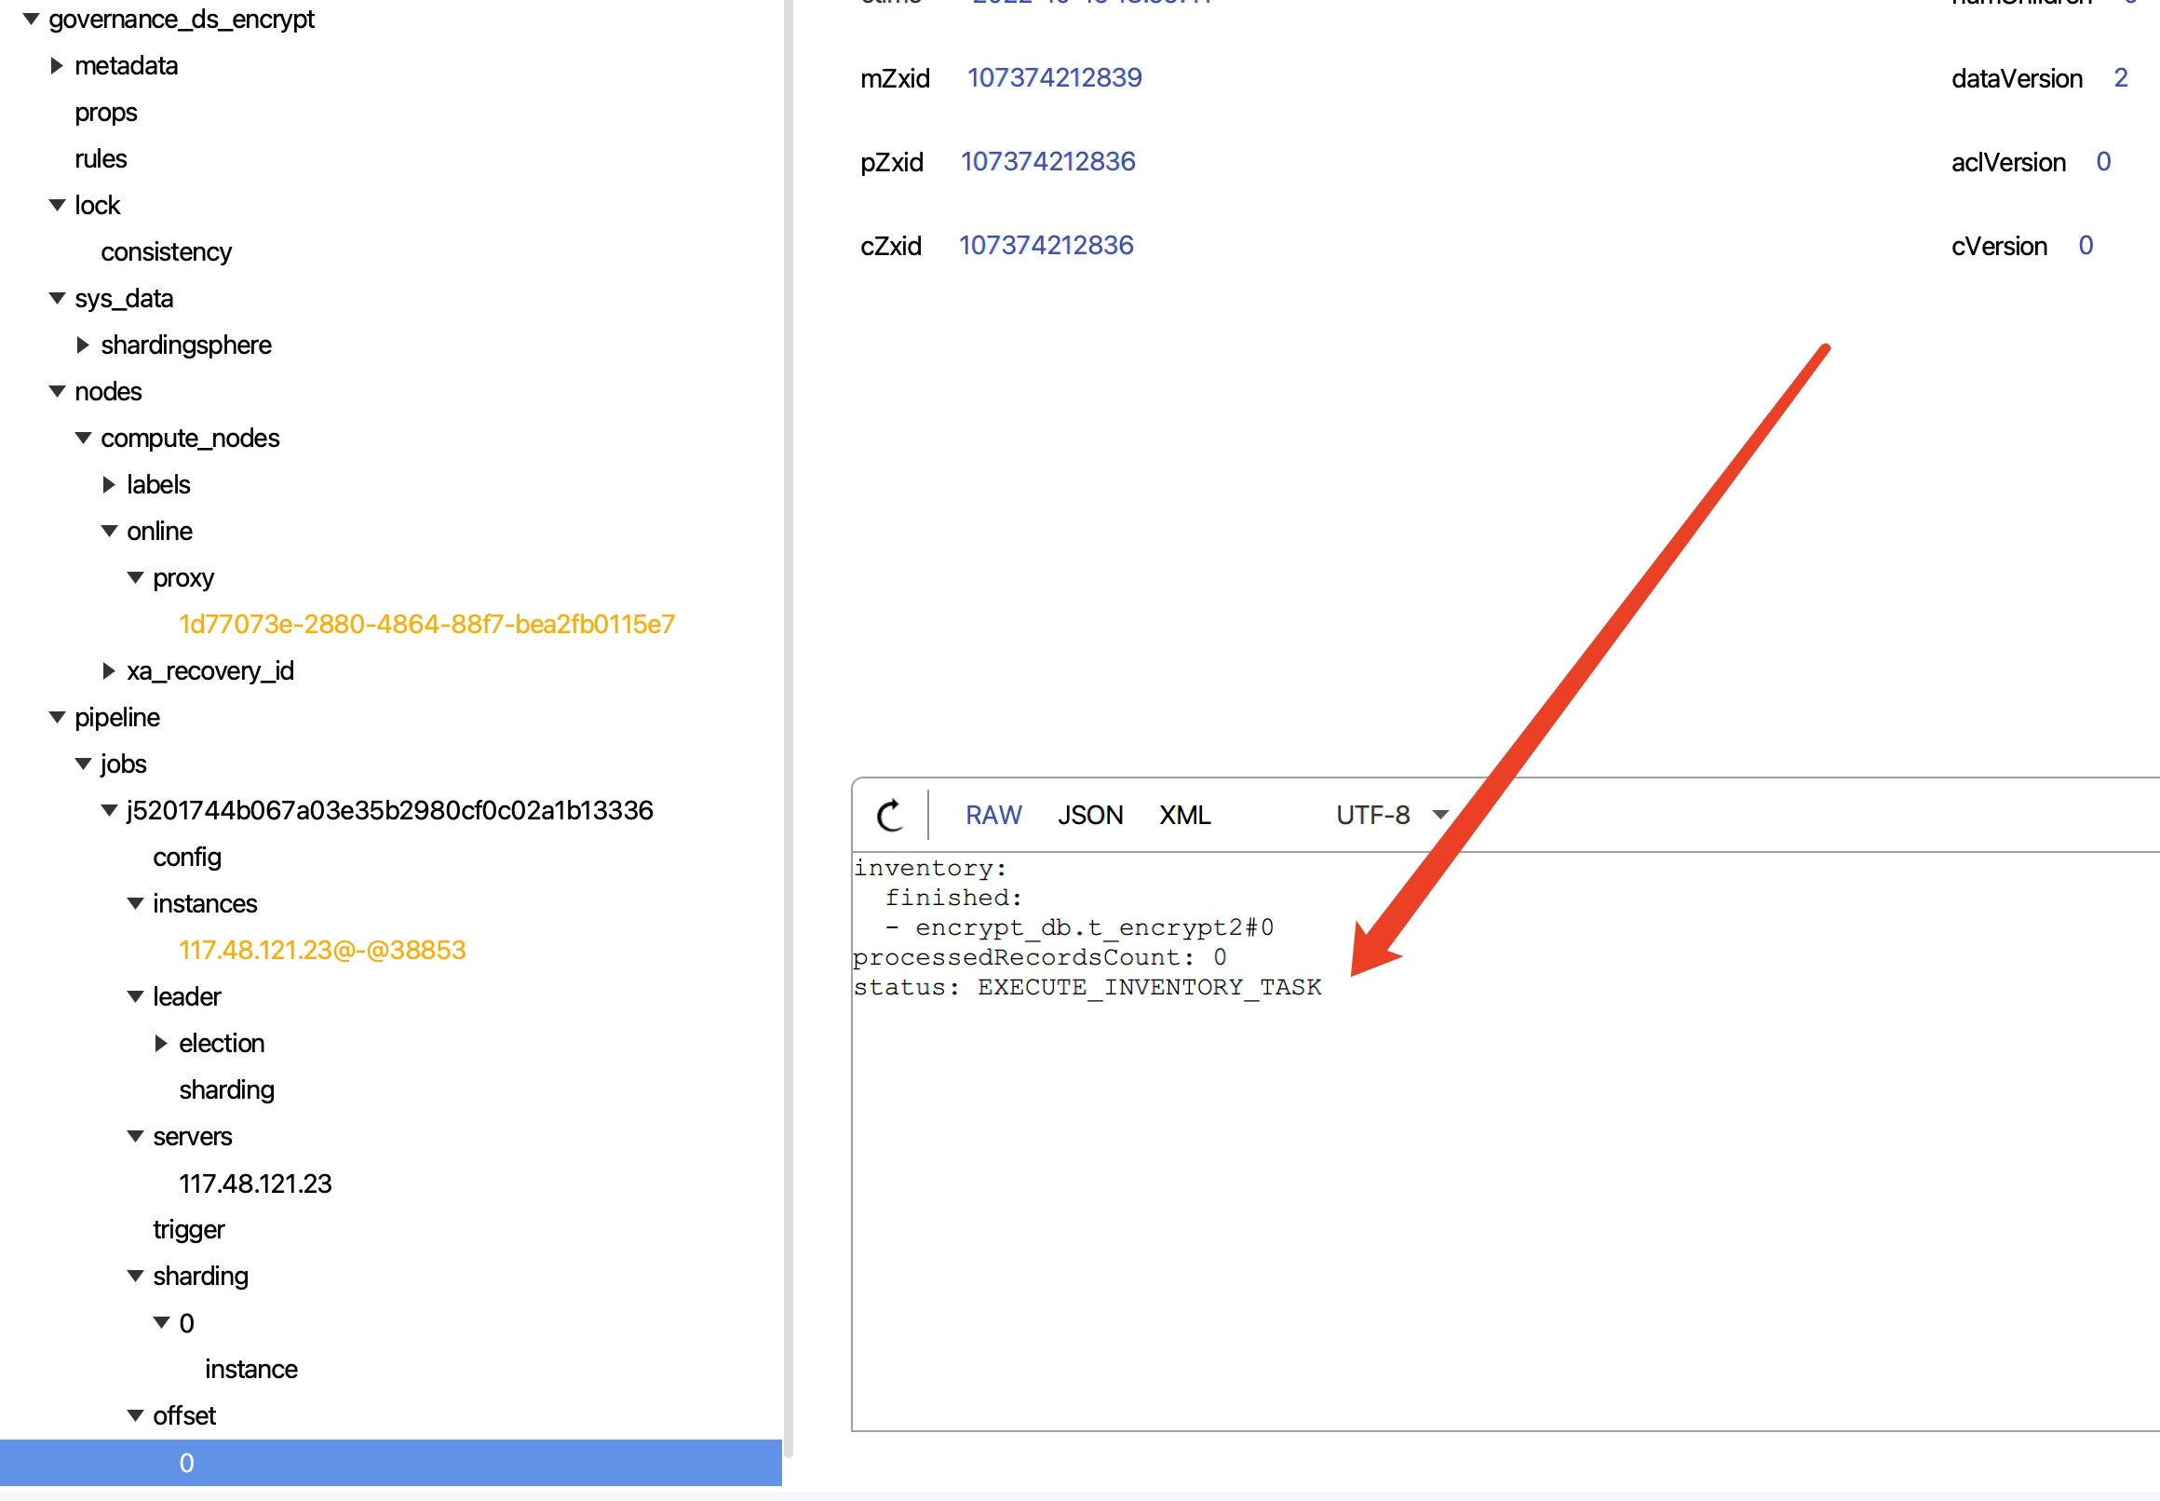Open the config node under job
The image size is (2160, 1501).
(187, 857)
